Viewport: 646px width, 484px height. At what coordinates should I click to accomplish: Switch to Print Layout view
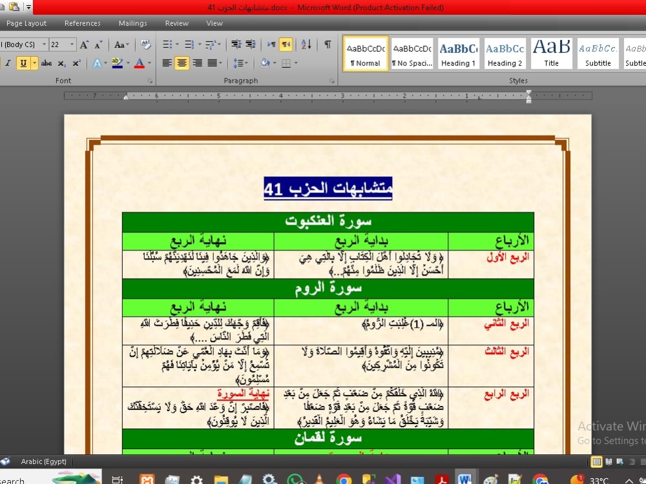[596, 462]
